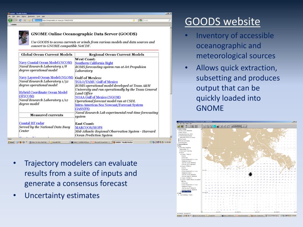Select the GNOME arrow pointer tool
Viewport: 303px width, 227px height.
click(x=204, y=126)
